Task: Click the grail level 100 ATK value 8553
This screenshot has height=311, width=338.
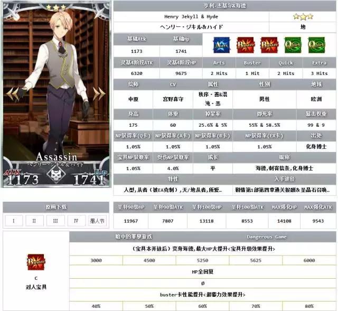Action: coord(247,221)
